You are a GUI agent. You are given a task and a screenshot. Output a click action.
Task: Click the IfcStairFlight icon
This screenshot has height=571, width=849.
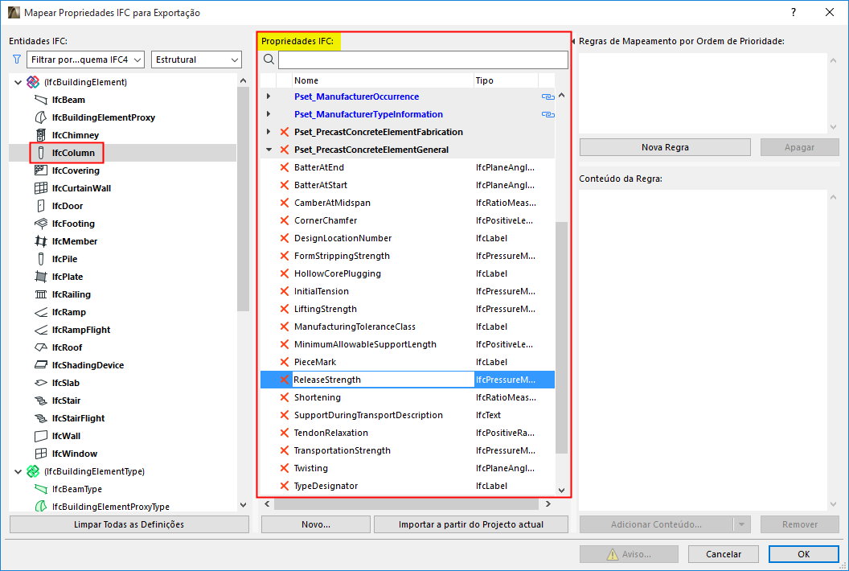[x=41, y=418]
